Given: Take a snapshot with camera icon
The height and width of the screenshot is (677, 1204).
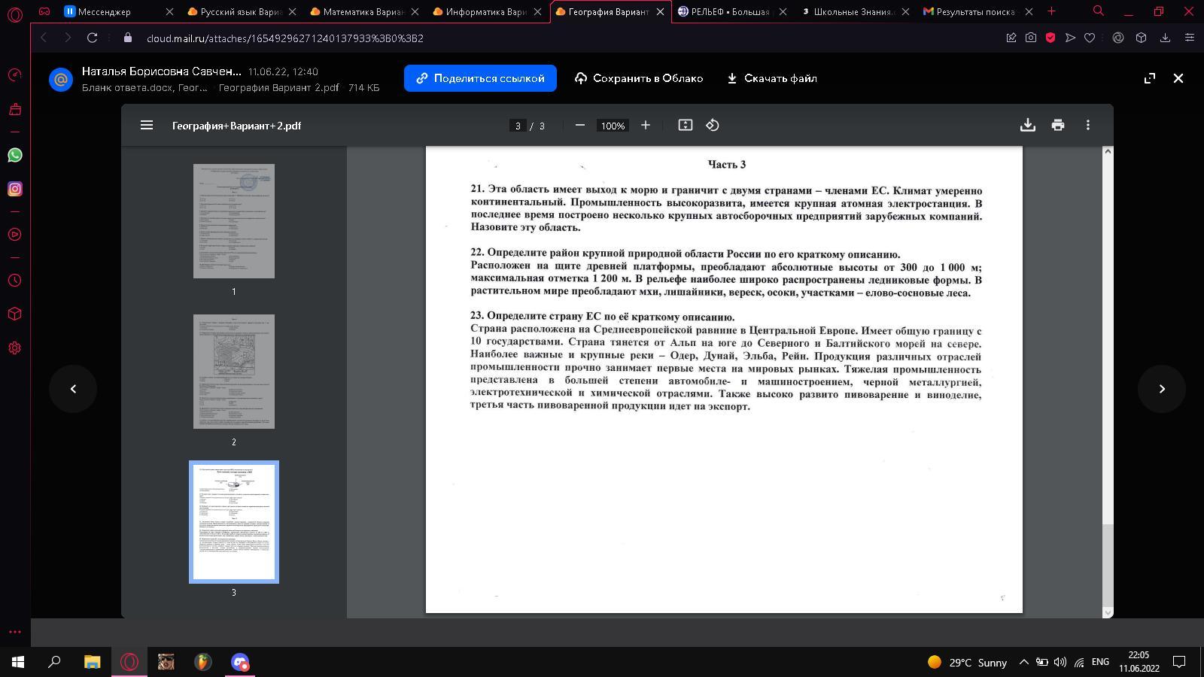Looking at the screenshot, I should pos(1031,38).
